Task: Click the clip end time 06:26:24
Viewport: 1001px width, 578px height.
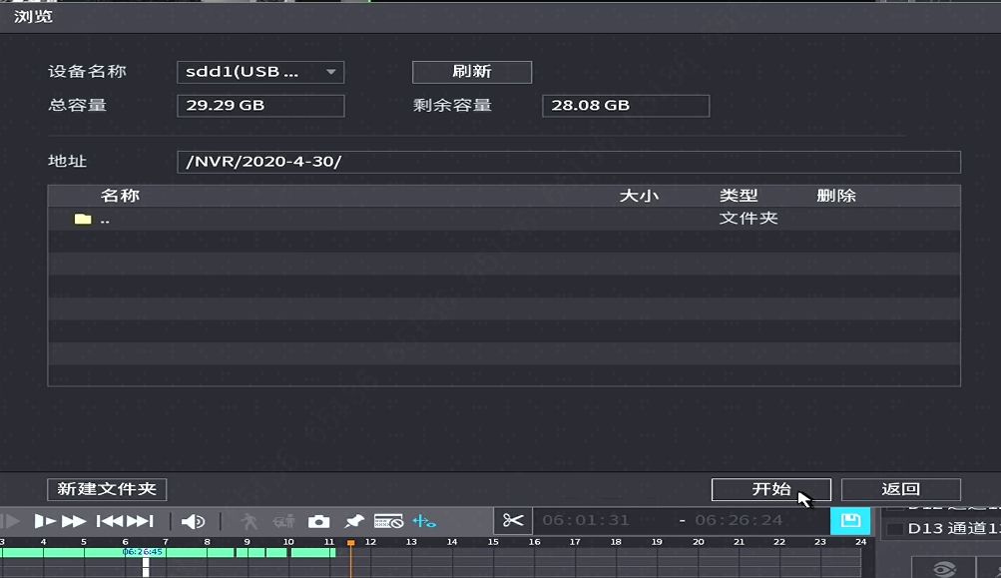Action: point(739,520)
